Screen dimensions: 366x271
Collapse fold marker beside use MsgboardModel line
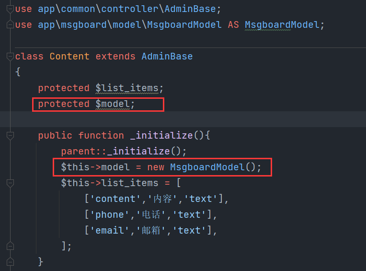pos(10,24)
